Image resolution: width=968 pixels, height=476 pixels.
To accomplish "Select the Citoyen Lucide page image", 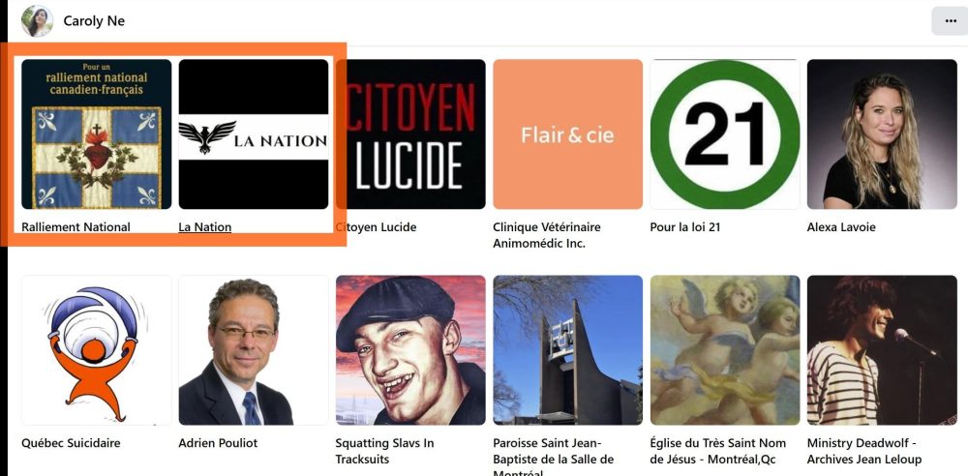I will (410, 134).
